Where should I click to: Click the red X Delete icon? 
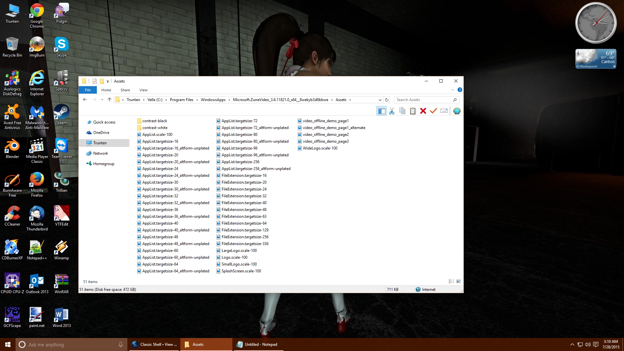click(423, 111)
